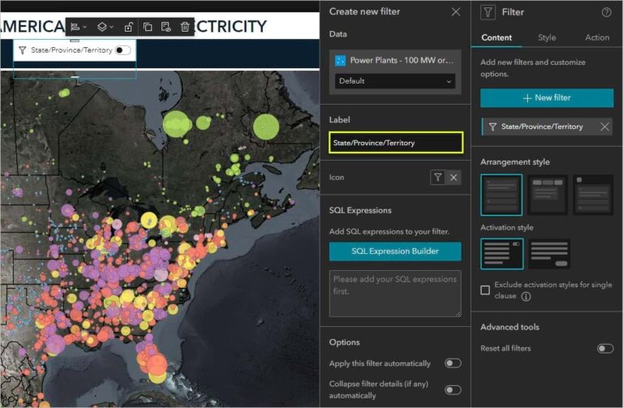The width and height of the screenshot is (623, 408).
Task: Click the Filter help question mark icon
Action: (606, 12)
